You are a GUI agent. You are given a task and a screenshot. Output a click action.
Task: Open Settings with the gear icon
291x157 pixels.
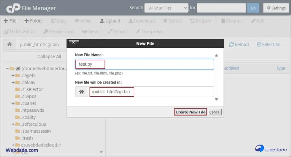[269, 8]
